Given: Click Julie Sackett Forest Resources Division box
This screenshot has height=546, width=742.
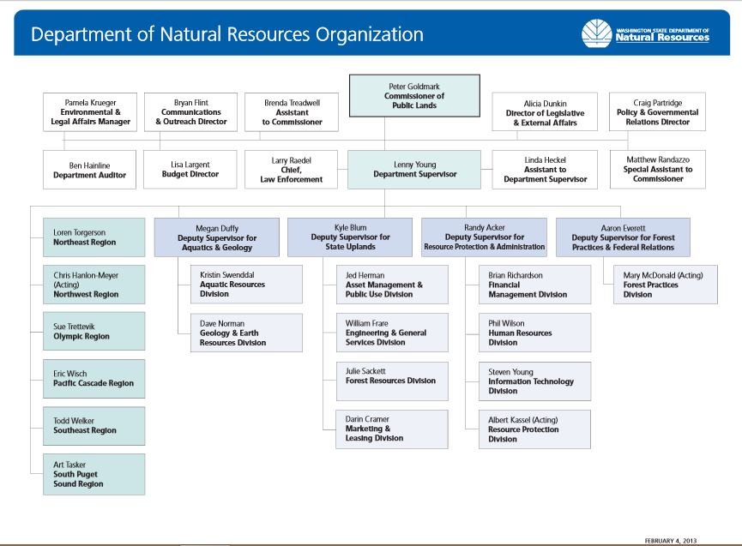Looking at the screenshot, I should 392,381.
